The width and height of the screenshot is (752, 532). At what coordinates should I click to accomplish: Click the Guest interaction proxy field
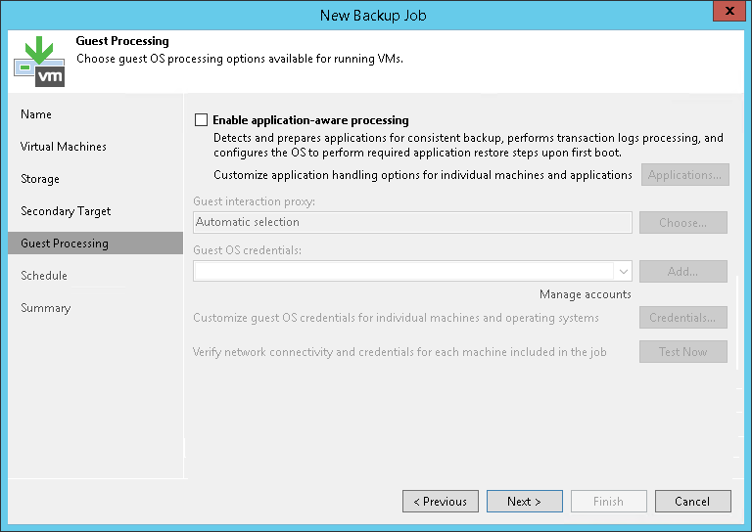(x=412, y=223)
